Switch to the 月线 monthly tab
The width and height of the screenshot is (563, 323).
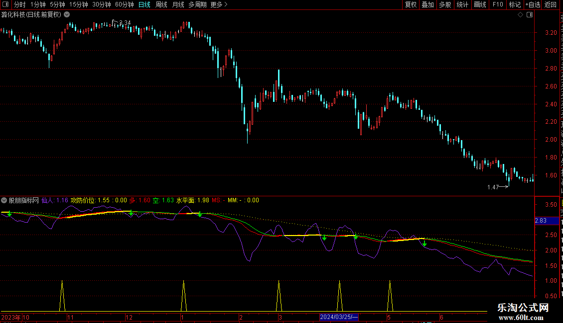tap(178, 4)
